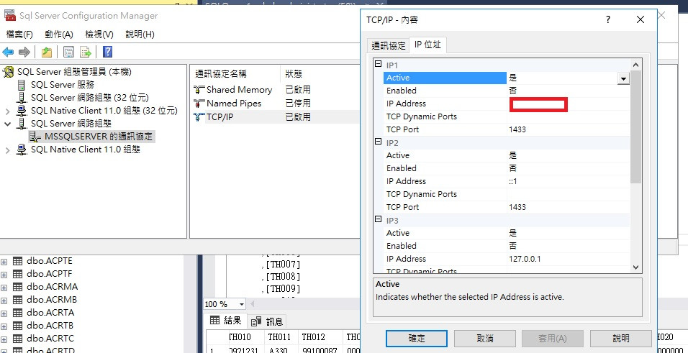
Task: Click the [TH008] line in query editor
Action: point(284,277)
